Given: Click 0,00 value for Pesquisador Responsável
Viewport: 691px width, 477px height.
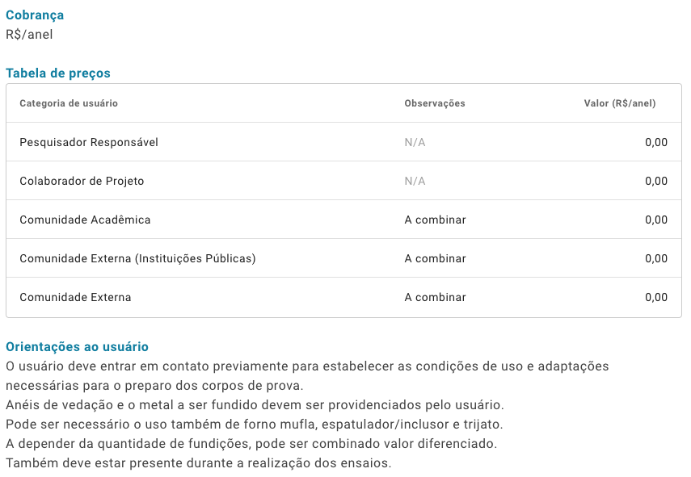Looking at the screenshot, I should pyautogui.click(x=656, y=142).
